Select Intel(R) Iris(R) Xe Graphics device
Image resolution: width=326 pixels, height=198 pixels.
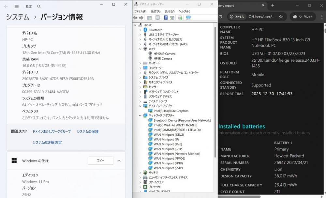tap(171, 111)
